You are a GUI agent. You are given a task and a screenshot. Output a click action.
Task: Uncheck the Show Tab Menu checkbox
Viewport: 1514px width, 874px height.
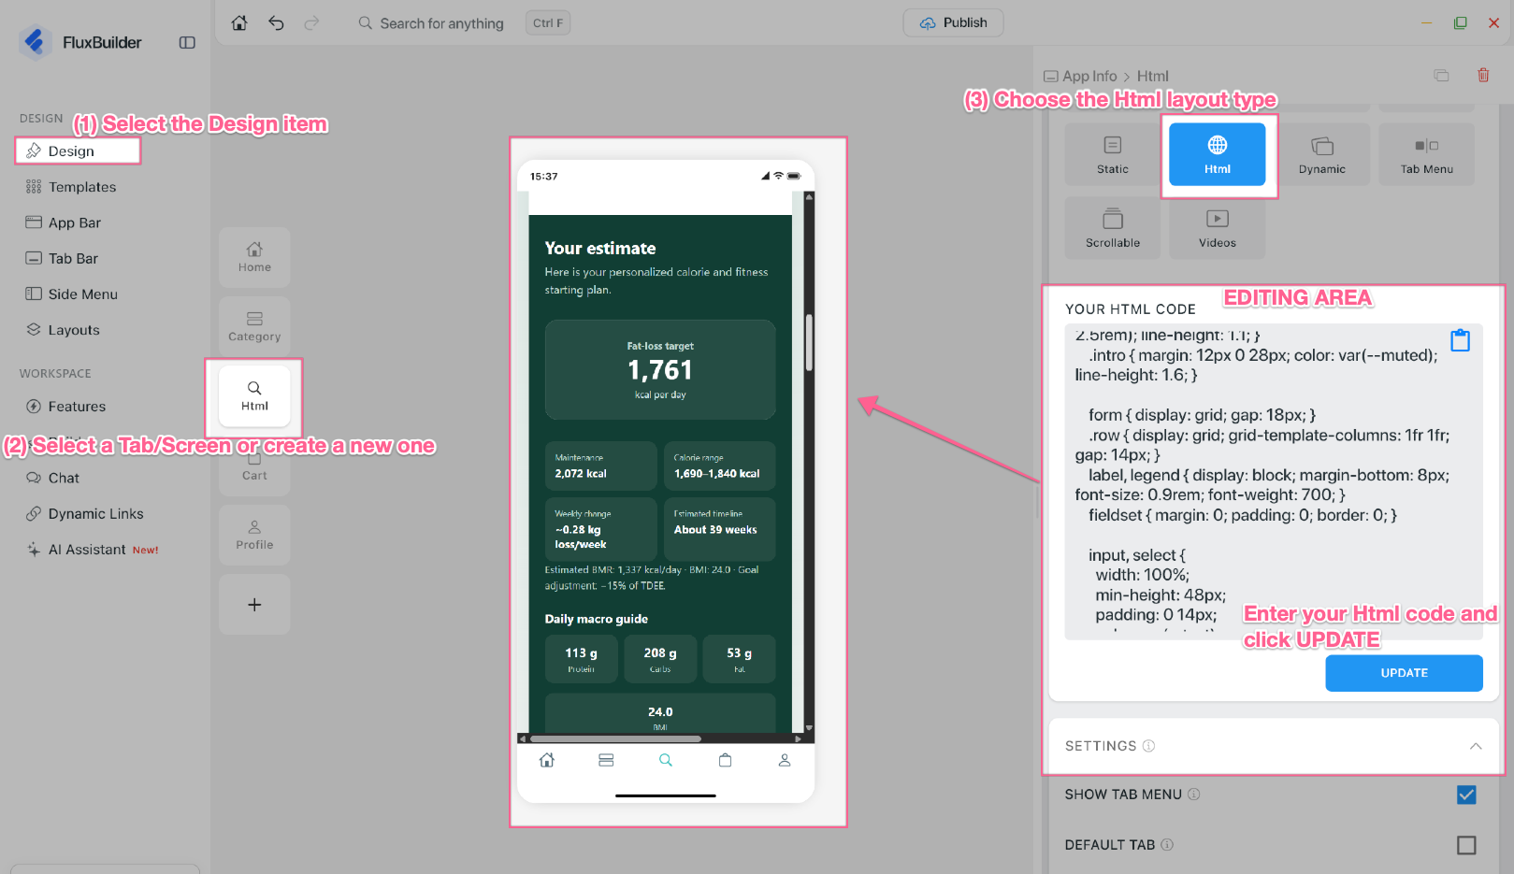(1466, 795)
